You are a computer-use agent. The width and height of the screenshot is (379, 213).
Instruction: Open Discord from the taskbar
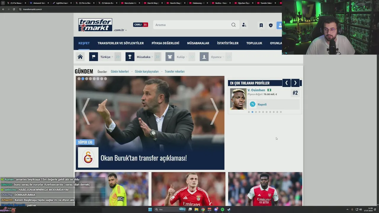(216, 209)
